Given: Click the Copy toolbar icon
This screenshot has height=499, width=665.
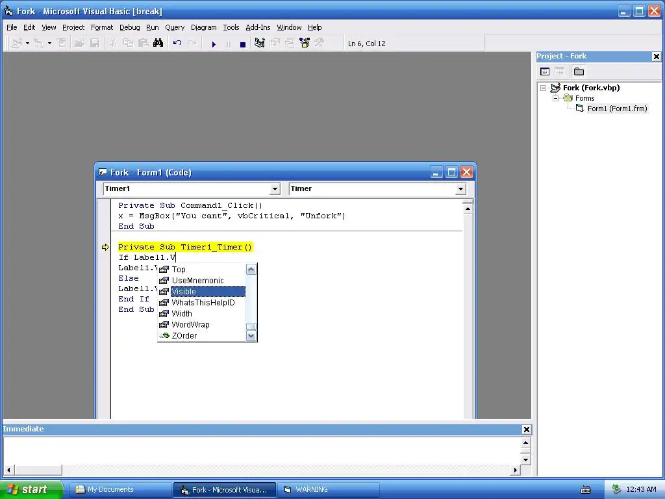Looking at the screenshot, I should pos(128,44).
